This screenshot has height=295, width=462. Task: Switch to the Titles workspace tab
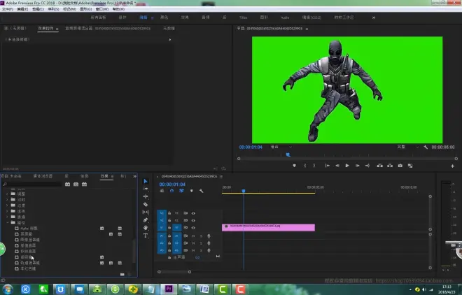click(243, 17)
